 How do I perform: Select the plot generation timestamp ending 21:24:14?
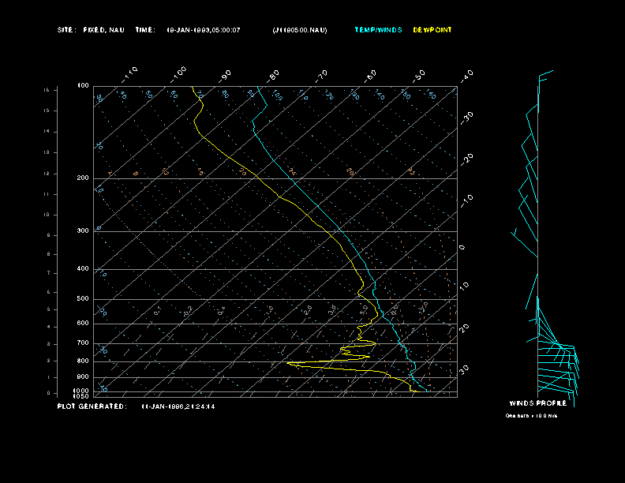178,406
